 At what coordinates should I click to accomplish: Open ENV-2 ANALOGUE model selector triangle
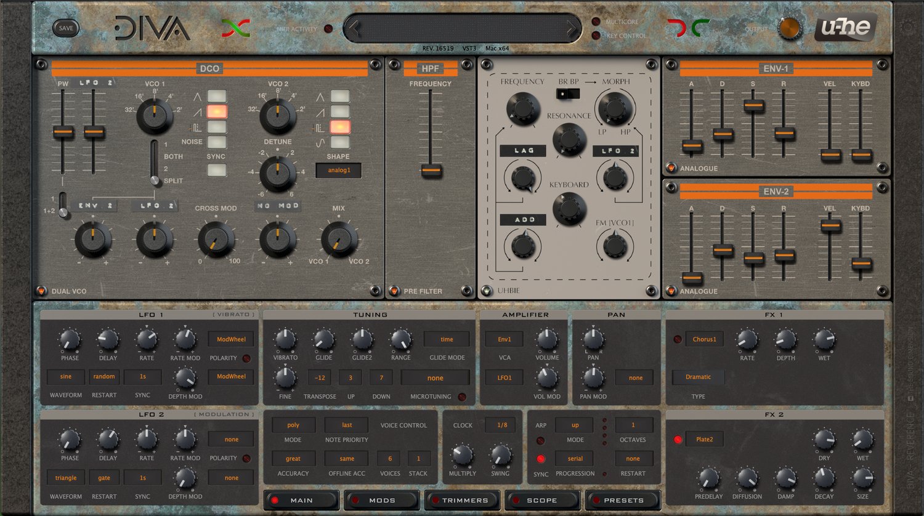671,291
